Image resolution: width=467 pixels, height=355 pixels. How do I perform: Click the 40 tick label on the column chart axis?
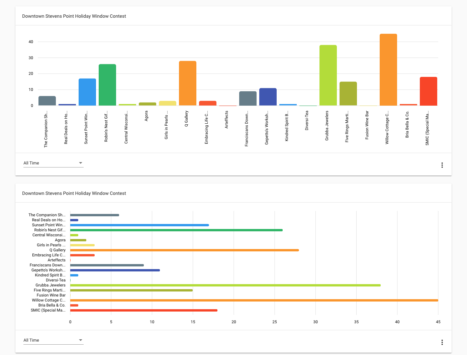(31, 42)
